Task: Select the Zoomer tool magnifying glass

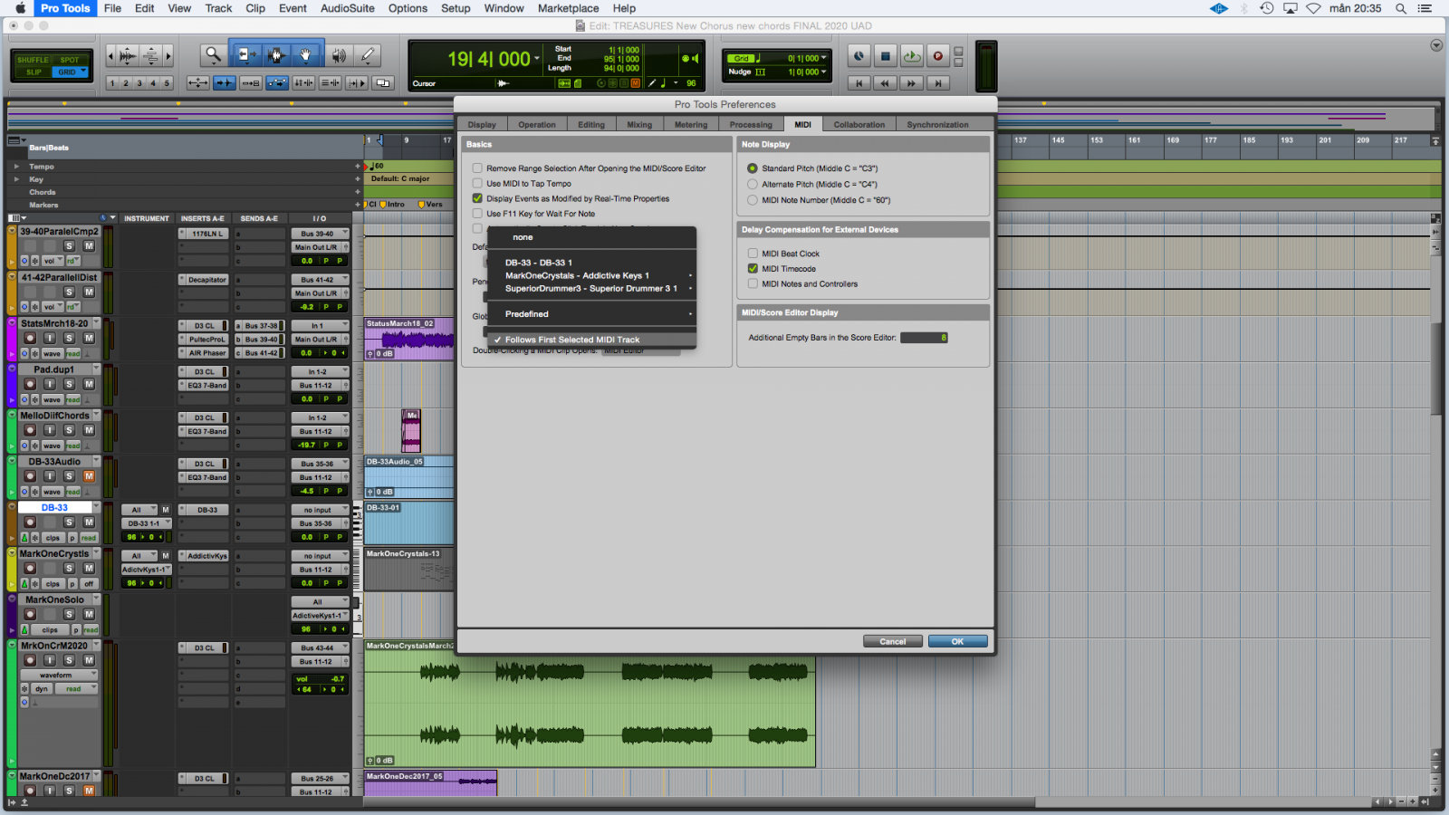Action: coord(213,55)
